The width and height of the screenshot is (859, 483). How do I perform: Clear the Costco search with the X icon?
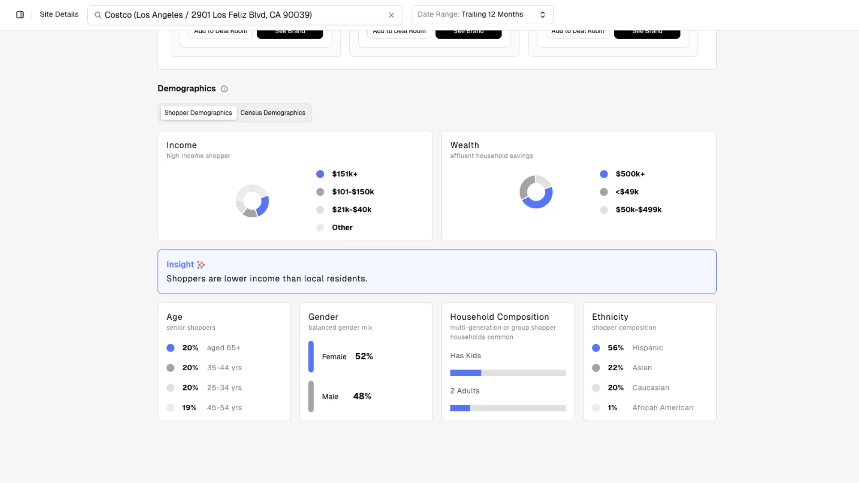pos(391,15)
